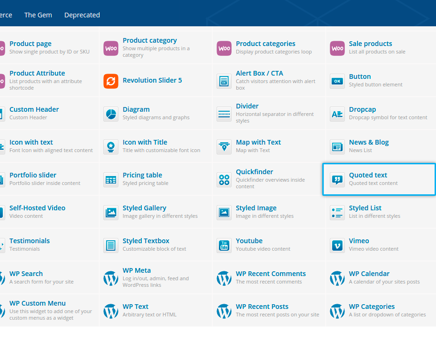Choose the Vimeo element icon
This screenshot has height=338, width=436.
(337, 245)
